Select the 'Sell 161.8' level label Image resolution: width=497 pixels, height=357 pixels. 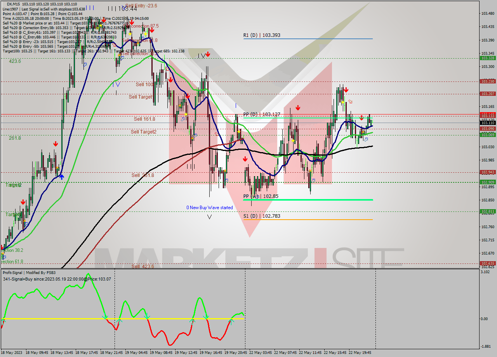coord(144,119)
